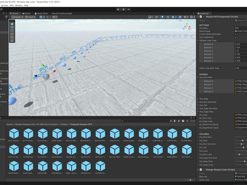
Task: Expand the Acs_Dist One Shot array
Action: tap(198, 102)
